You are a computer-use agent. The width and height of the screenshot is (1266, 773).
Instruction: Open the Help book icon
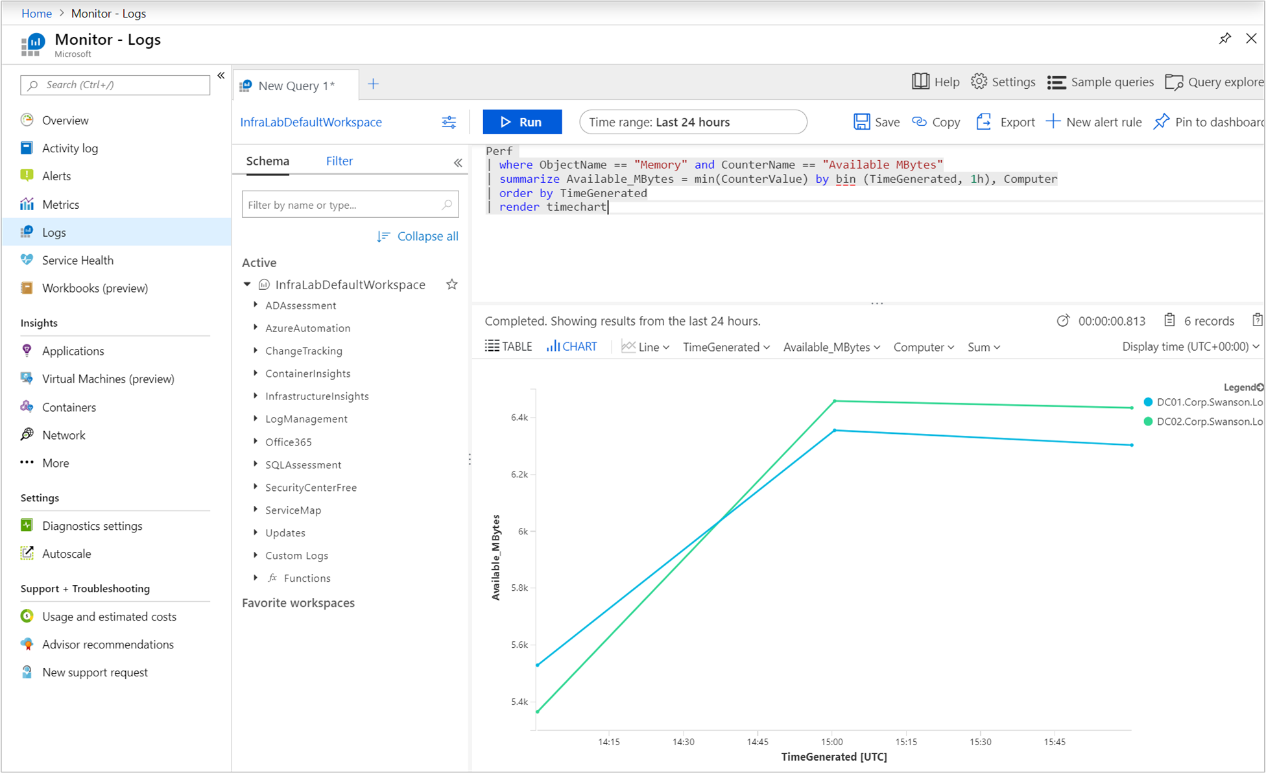(920, 82)
